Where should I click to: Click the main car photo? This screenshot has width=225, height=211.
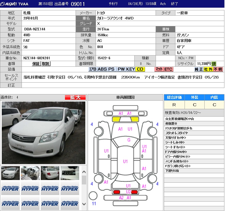pyautogui.click(x=43, y=133)
